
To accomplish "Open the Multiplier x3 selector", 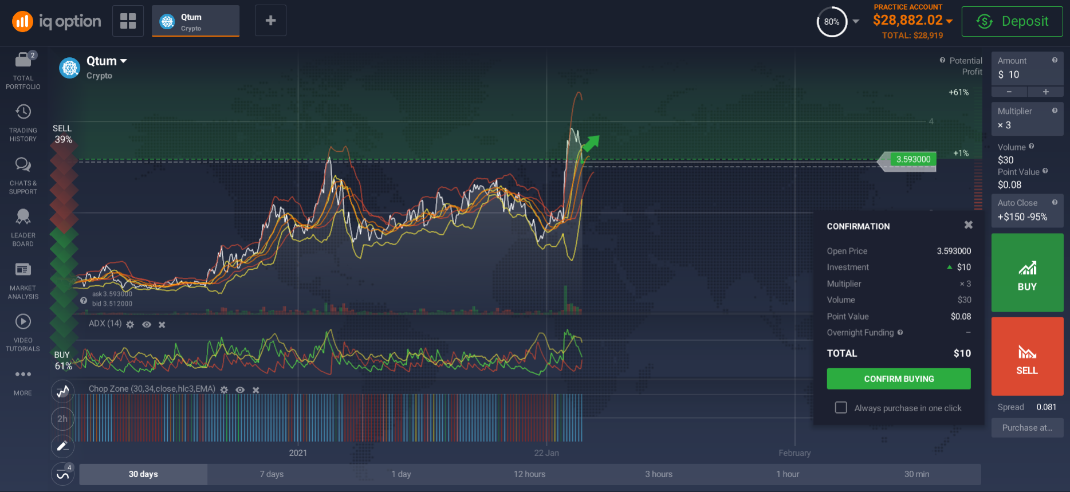I will tap(1027, 119).
